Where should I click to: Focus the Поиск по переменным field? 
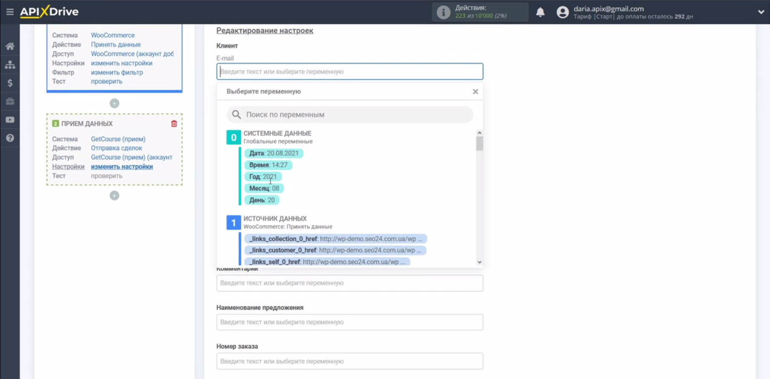coord(350,114)
